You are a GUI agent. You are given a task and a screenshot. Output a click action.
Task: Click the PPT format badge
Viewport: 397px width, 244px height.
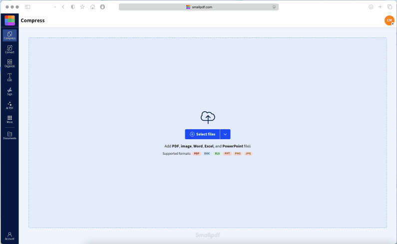point(227,153)
